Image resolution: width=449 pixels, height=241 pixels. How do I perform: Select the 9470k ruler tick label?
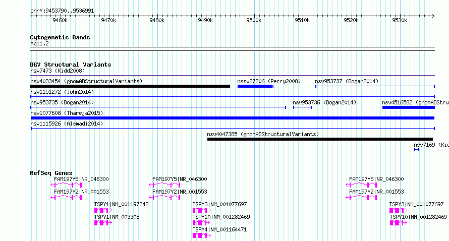coord(108,20)
